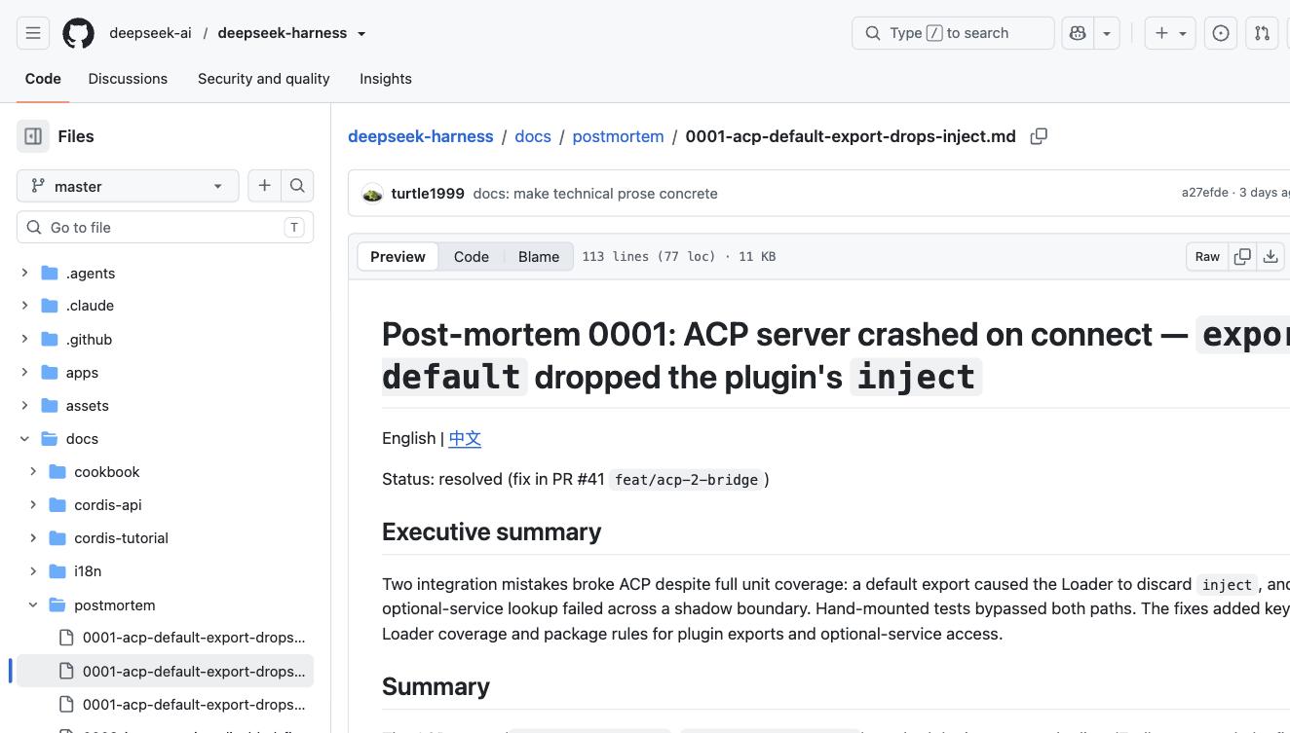Select the i18n folder row
The width and height of the screenshot is (1290, 733).
[x=165, y=571]
